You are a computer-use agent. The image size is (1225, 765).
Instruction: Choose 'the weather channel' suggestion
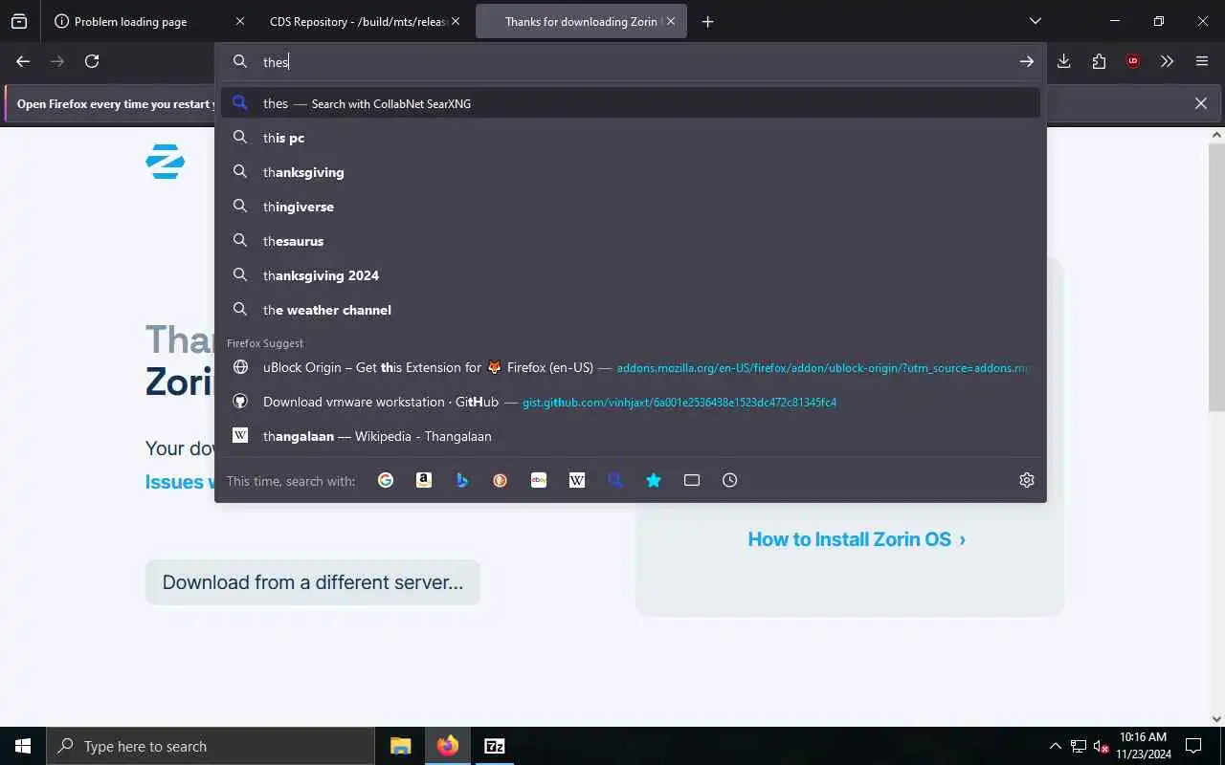631,310
